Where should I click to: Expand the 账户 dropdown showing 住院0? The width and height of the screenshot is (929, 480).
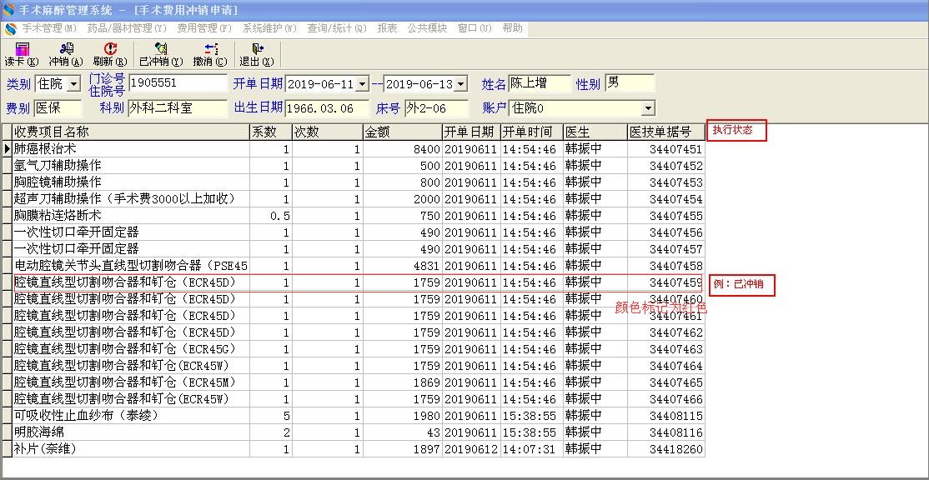click(x=648, y=108)
